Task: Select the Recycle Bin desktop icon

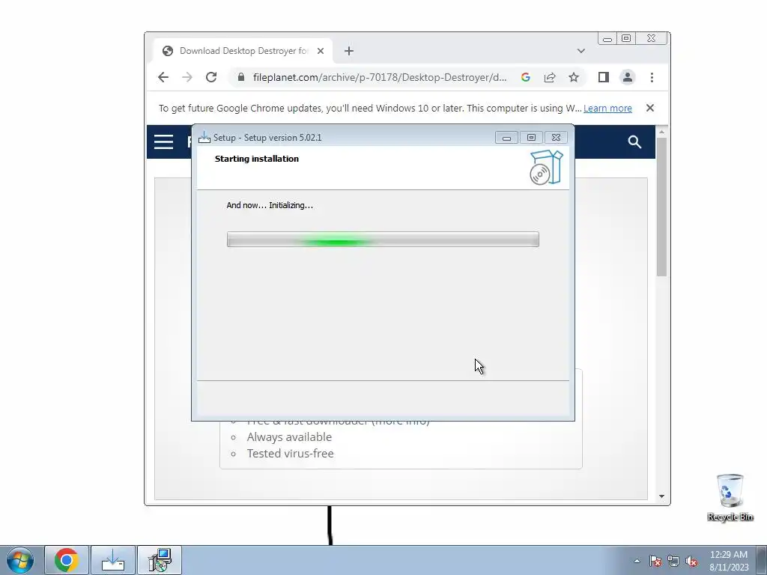Action: [730, 498]
